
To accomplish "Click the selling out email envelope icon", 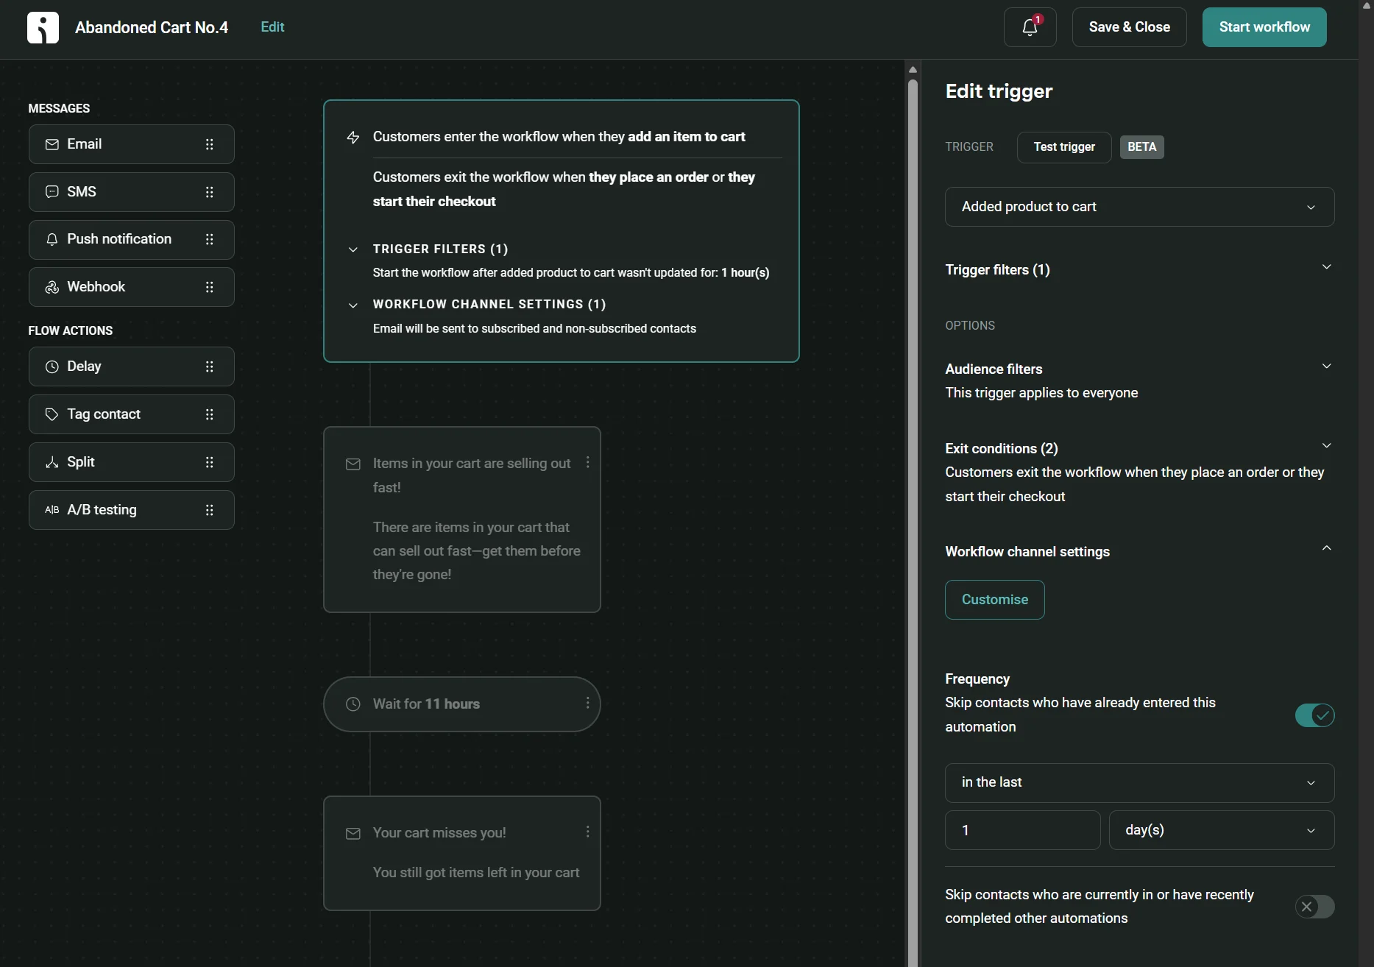I will click(353, 464).
